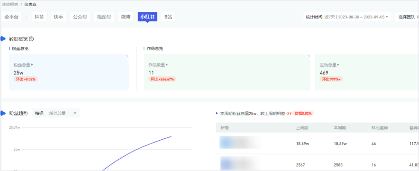Click the +39 difference value
Screen dimensions: 419x171
(x=288, y=113)
